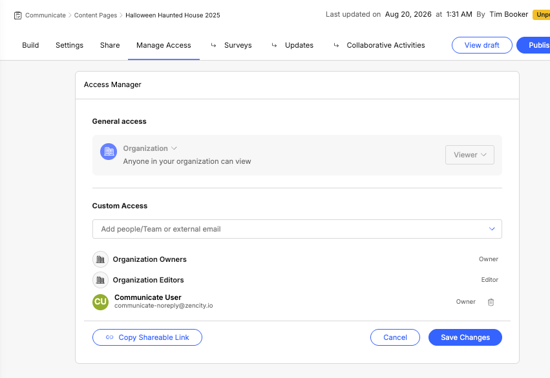Click the Communicate clipboard icon in breadcrumb
This screenshot has height=378, width=550.
coord(17,15)
